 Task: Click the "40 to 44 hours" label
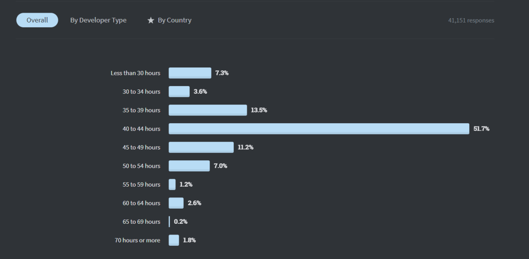141,129
